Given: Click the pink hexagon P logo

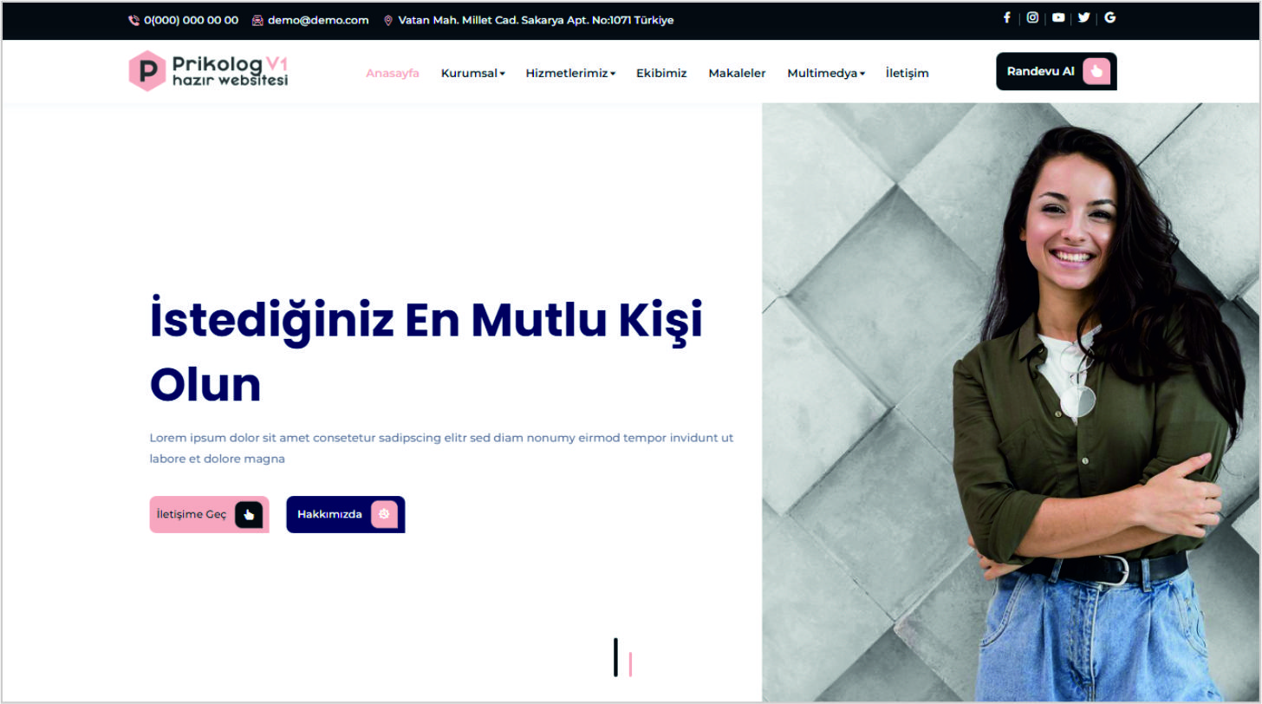Looking at the screenshot, I should click(x=147, y=71).
